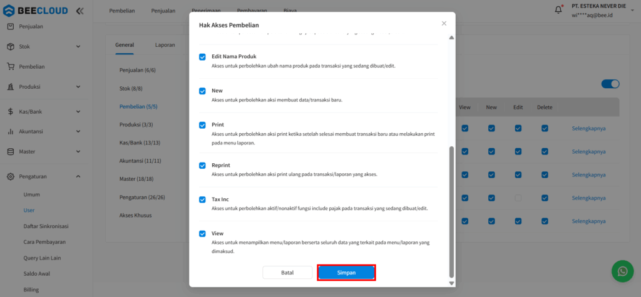Viewport: 641px width, 297px height.
Task: Uncheck the Reprint access checkbox
Action: pyautogui.click(x=202, y=166)
